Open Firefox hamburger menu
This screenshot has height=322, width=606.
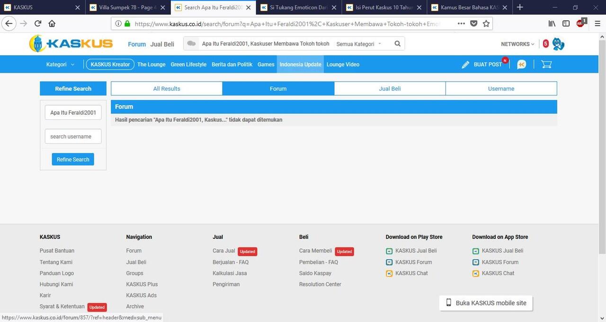[597, 24]
